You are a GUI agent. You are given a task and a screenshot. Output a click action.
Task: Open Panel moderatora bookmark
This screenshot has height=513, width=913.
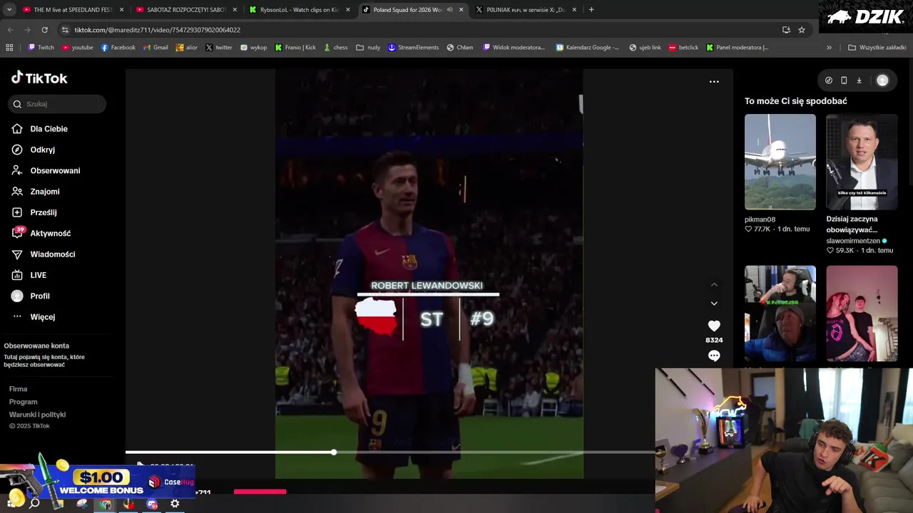738,48
